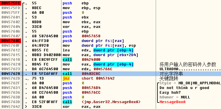Image resolution: width=221 pixels, height=109 pixels.
Task: Click address 00457607
Action: point(11,36)
